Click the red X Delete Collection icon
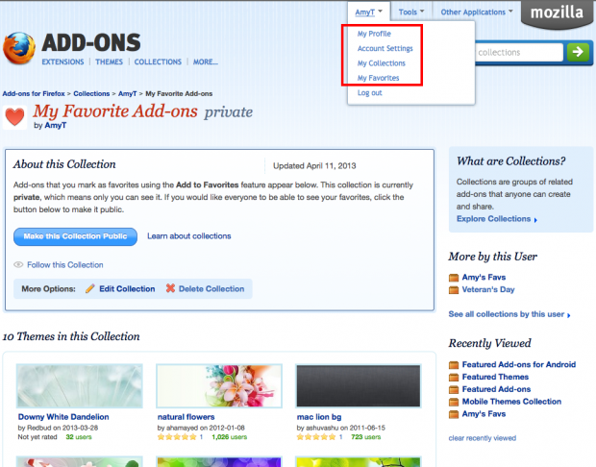Image resolution: width=596 pixels, height=467 pixels. [171, 288]
